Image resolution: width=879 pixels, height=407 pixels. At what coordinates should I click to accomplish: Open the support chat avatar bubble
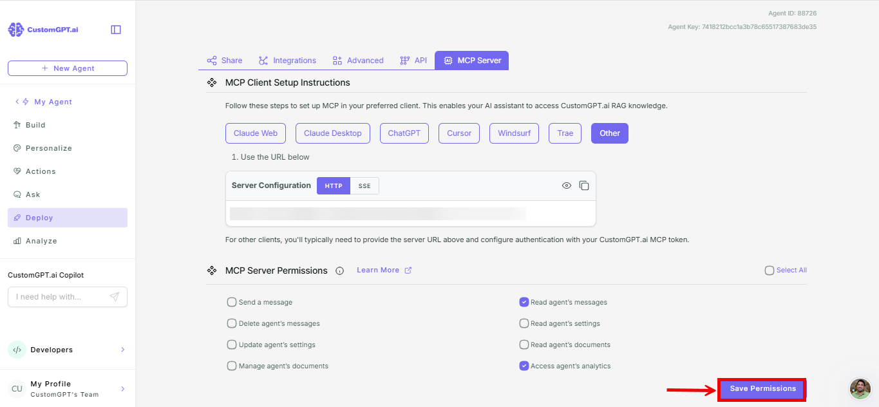tap(860, 389)
